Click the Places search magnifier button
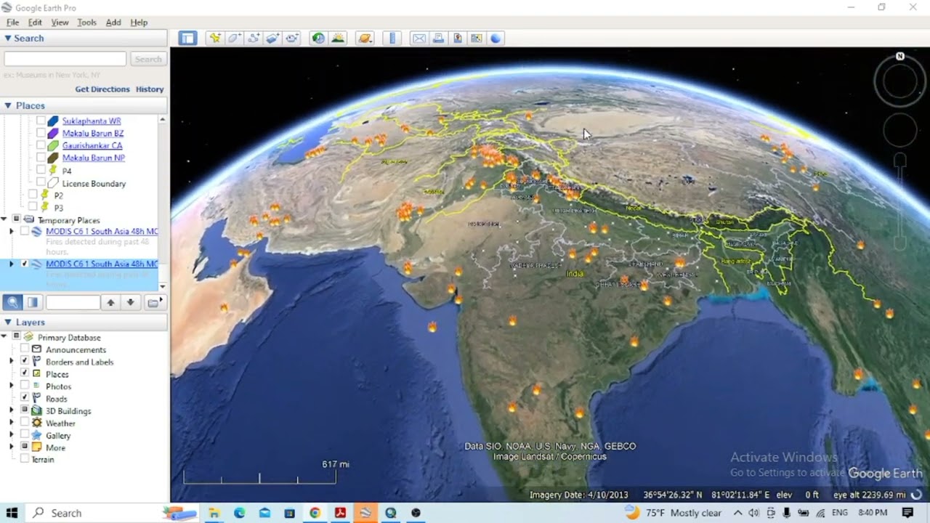930x523 pixels. coord(12,302)
